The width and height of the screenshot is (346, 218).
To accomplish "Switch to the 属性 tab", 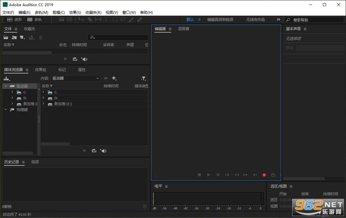I will tap(82, 70).
